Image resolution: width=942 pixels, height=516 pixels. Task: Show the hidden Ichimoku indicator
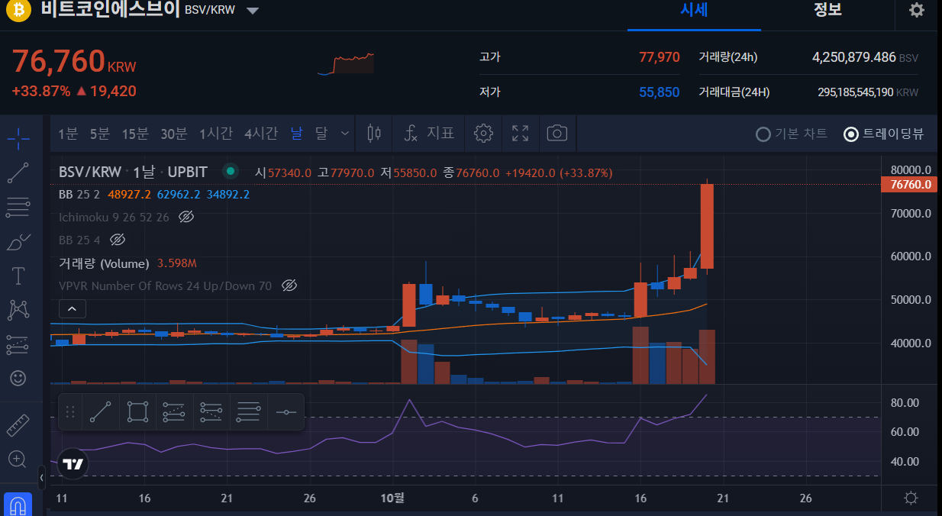tap(185, 218)
